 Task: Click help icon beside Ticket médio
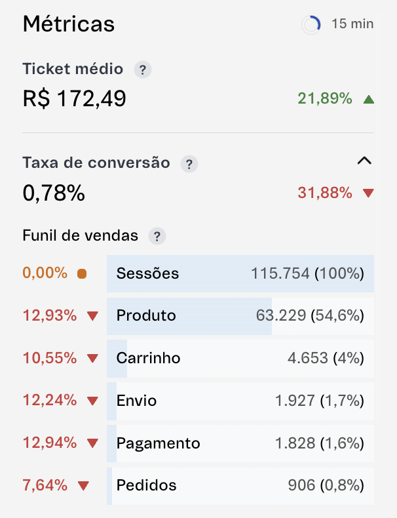pyautogui.click(x=142, y=69)
